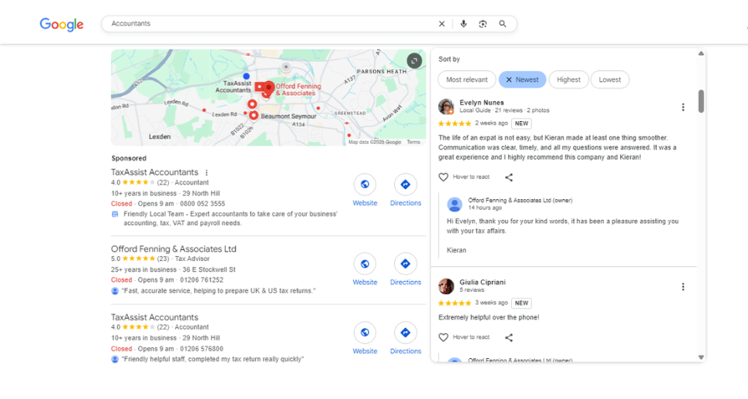The width and height of the screenshot is (748, 399).
Task: Click the Google logo
Action: point(62,25)
